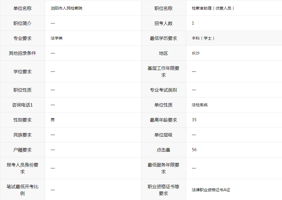Click the 职业资格证书等要求 label

pos(163,190)
